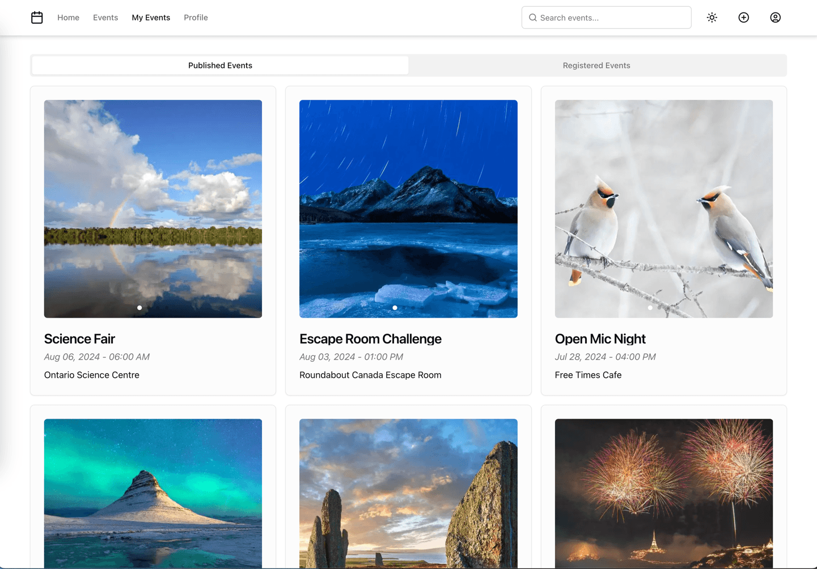817x569 pixels.
Task: Click the calendar logo icon
Action: point(37,18)
